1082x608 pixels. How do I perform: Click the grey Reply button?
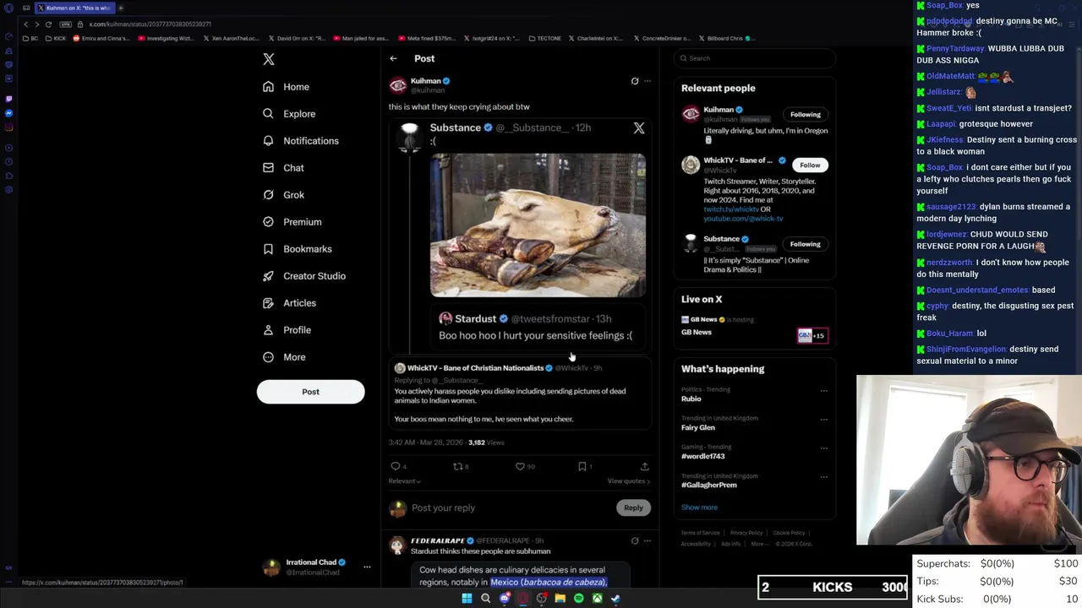pos(633,508)
